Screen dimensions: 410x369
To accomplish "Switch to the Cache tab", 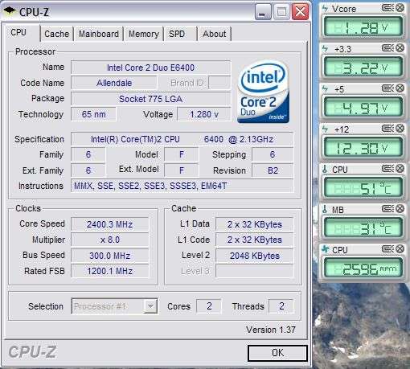I will 57,34.
